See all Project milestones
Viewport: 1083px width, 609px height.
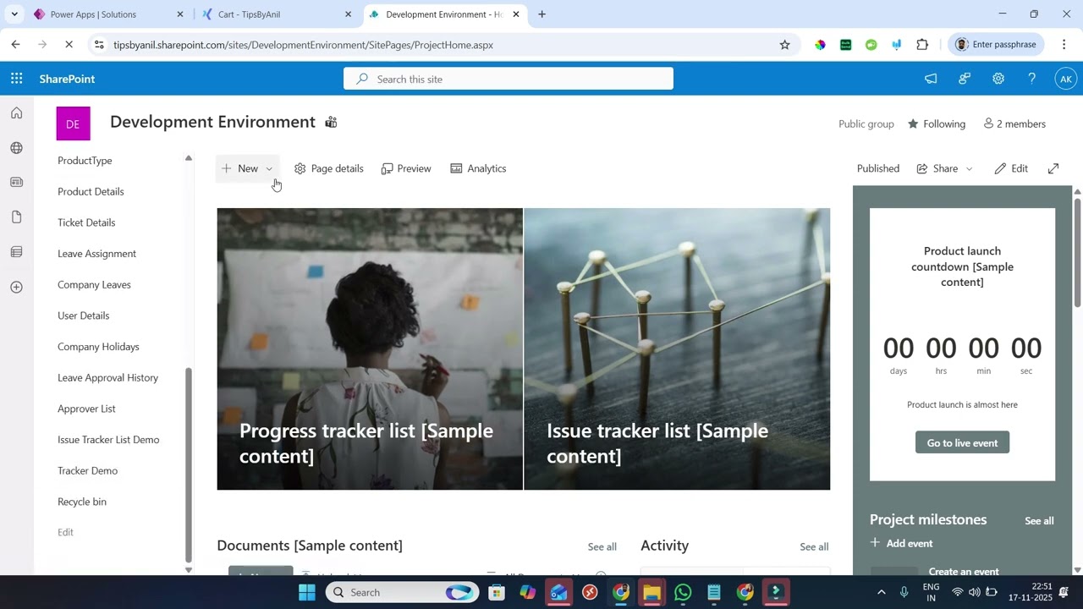pyautogui.click(x=1039, y=521)
